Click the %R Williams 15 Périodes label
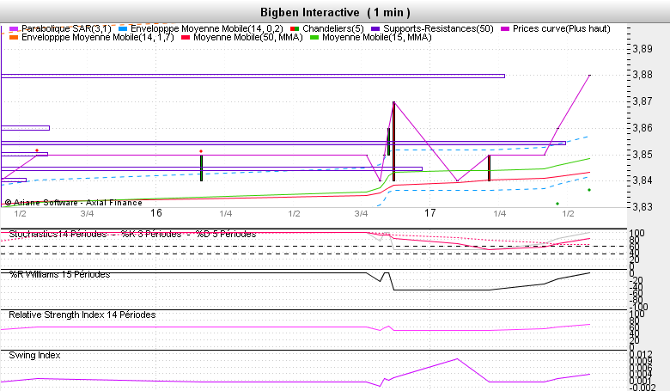Screen dimensions: 670x391 59,275
